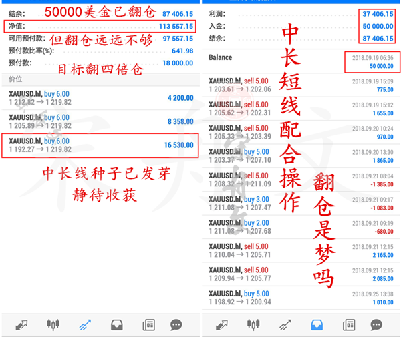Open Chat bubble icon in left bottom bar
This screenshot has width=401, height=337.
[177, 324]
